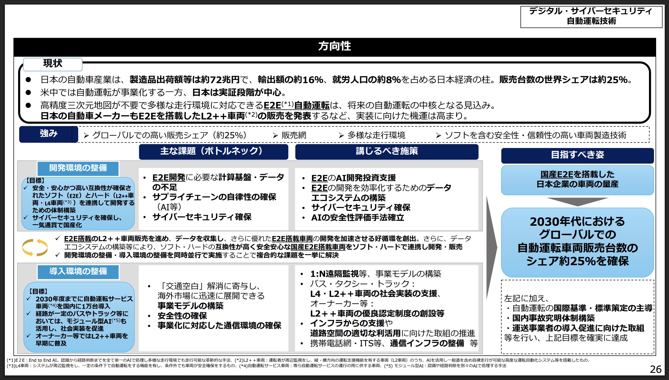Click the checkmark next to オーナーカー等ではL2++車両

29,336
